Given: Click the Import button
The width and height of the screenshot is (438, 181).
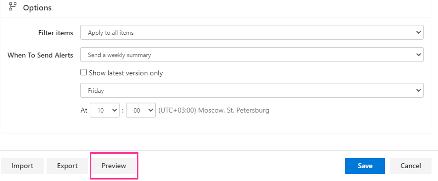Looking at the screenshot, I should 22,166.
